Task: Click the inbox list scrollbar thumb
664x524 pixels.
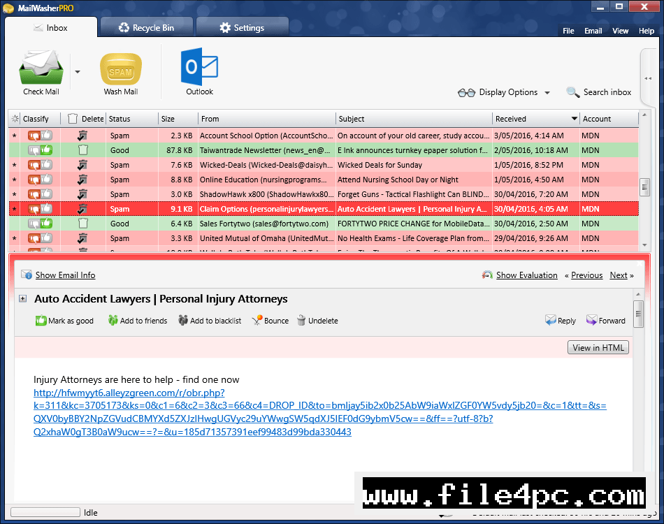Action: pyautogui.click(x=644, y=187)
